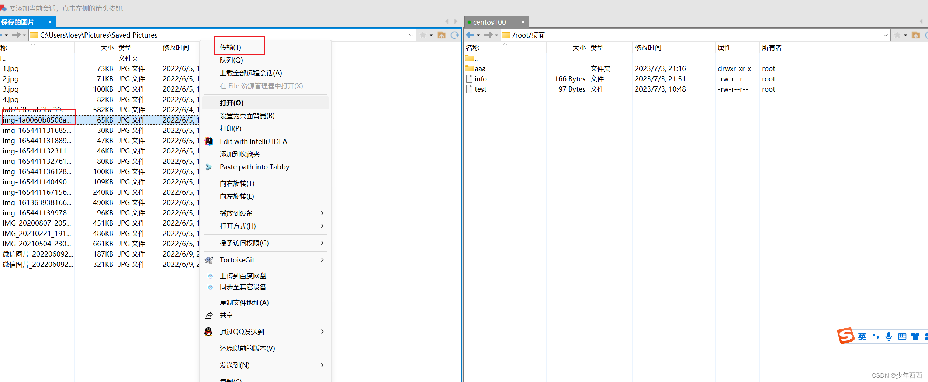This screenshot has width=928, height=382.
Task: Open remote bookmarks star dropdown arrow
Action: [906, 35]
